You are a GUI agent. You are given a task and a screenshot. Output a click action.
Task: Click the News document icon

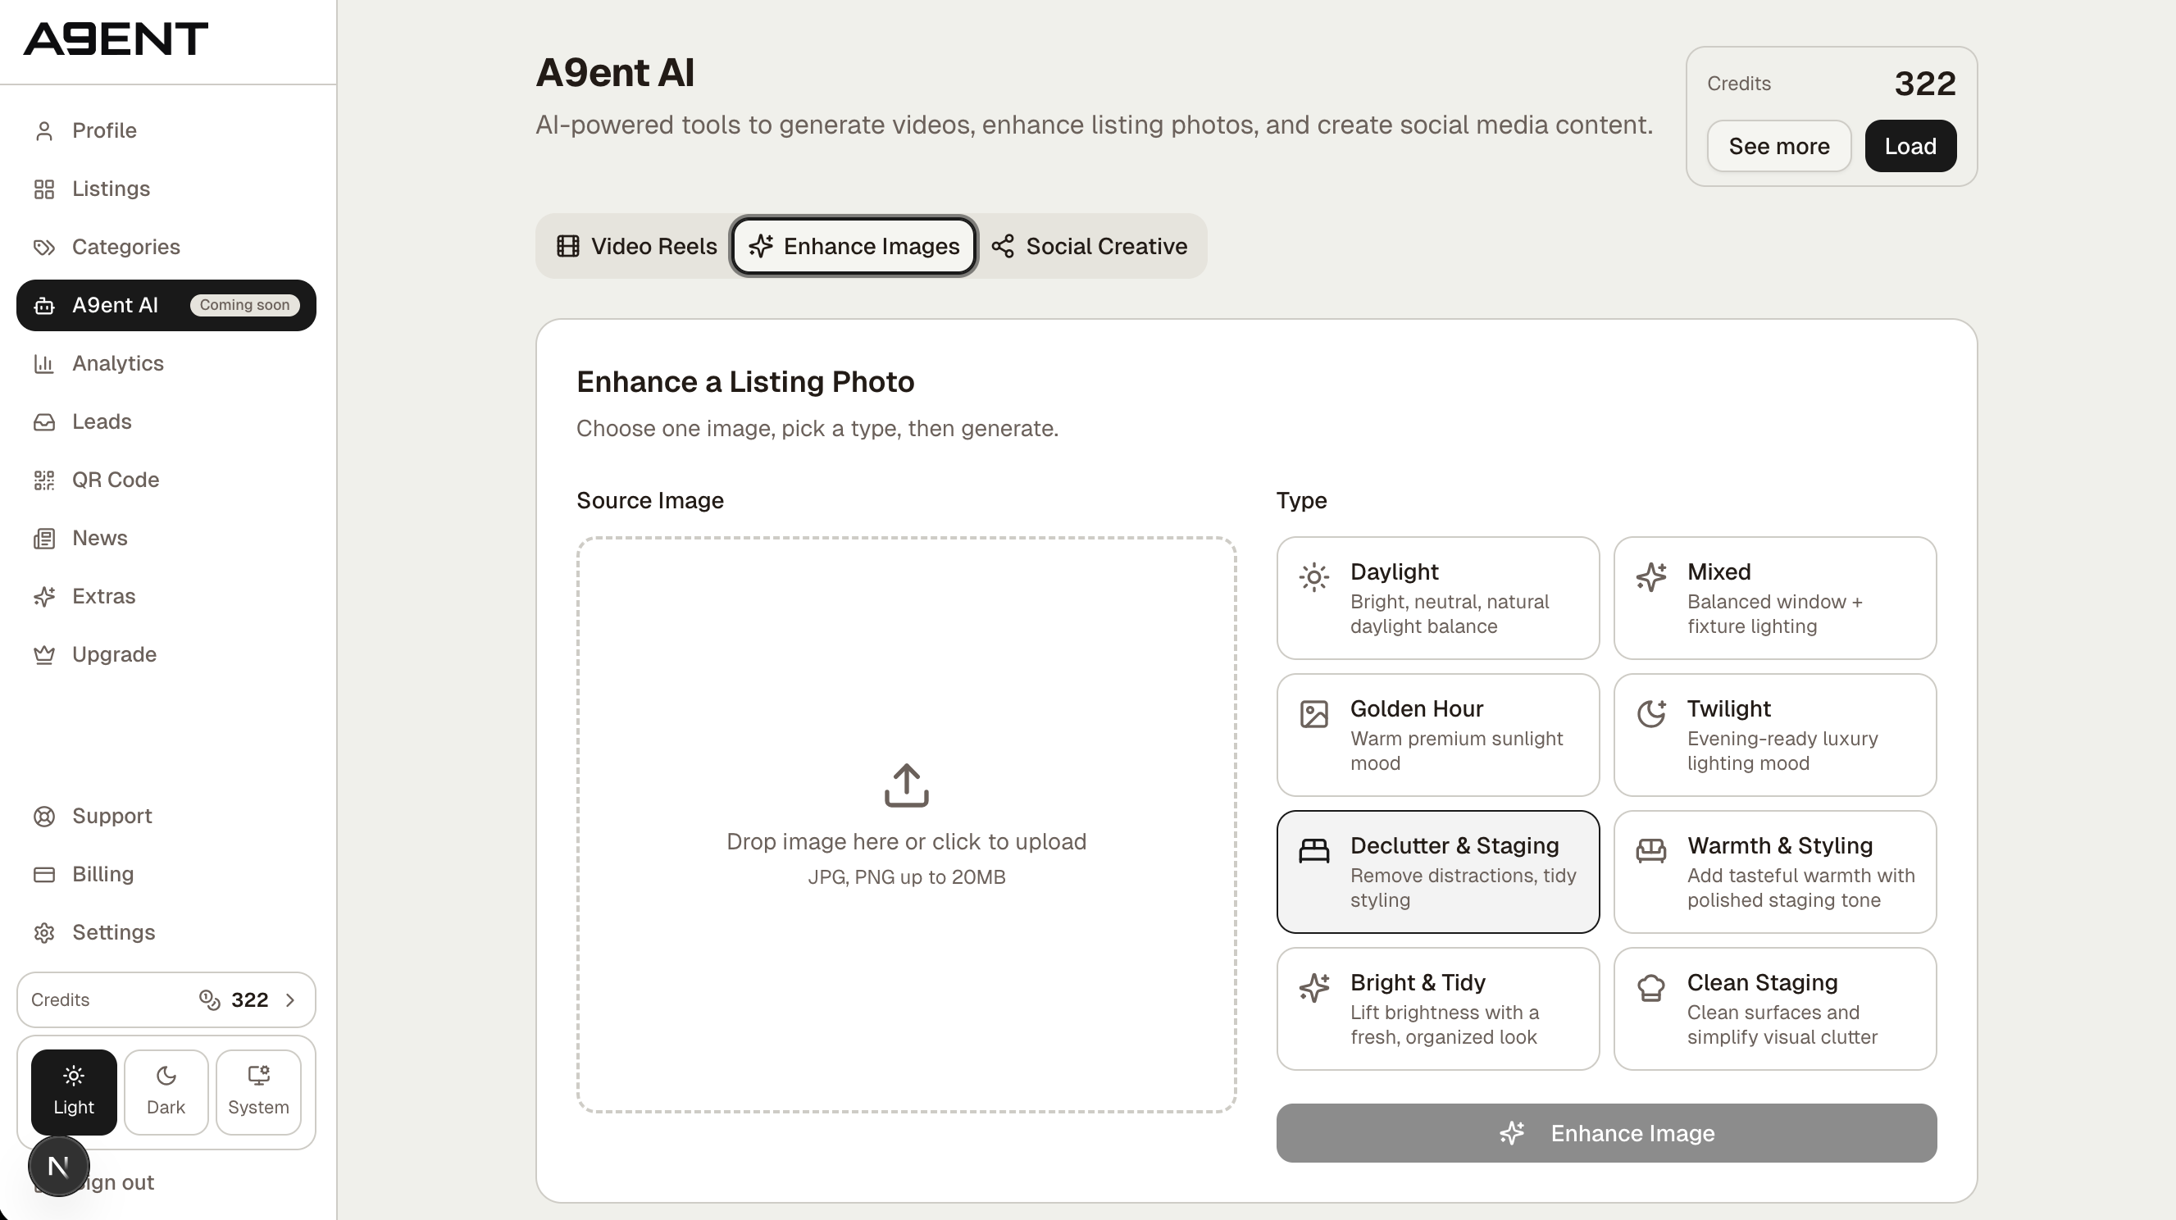point(45,537)
